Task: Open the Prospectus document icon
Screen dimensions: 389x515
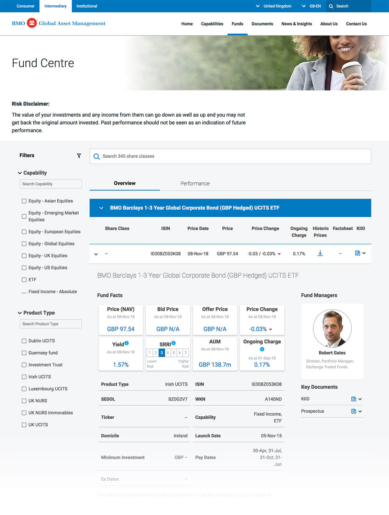Action: [x=354, y=411]
